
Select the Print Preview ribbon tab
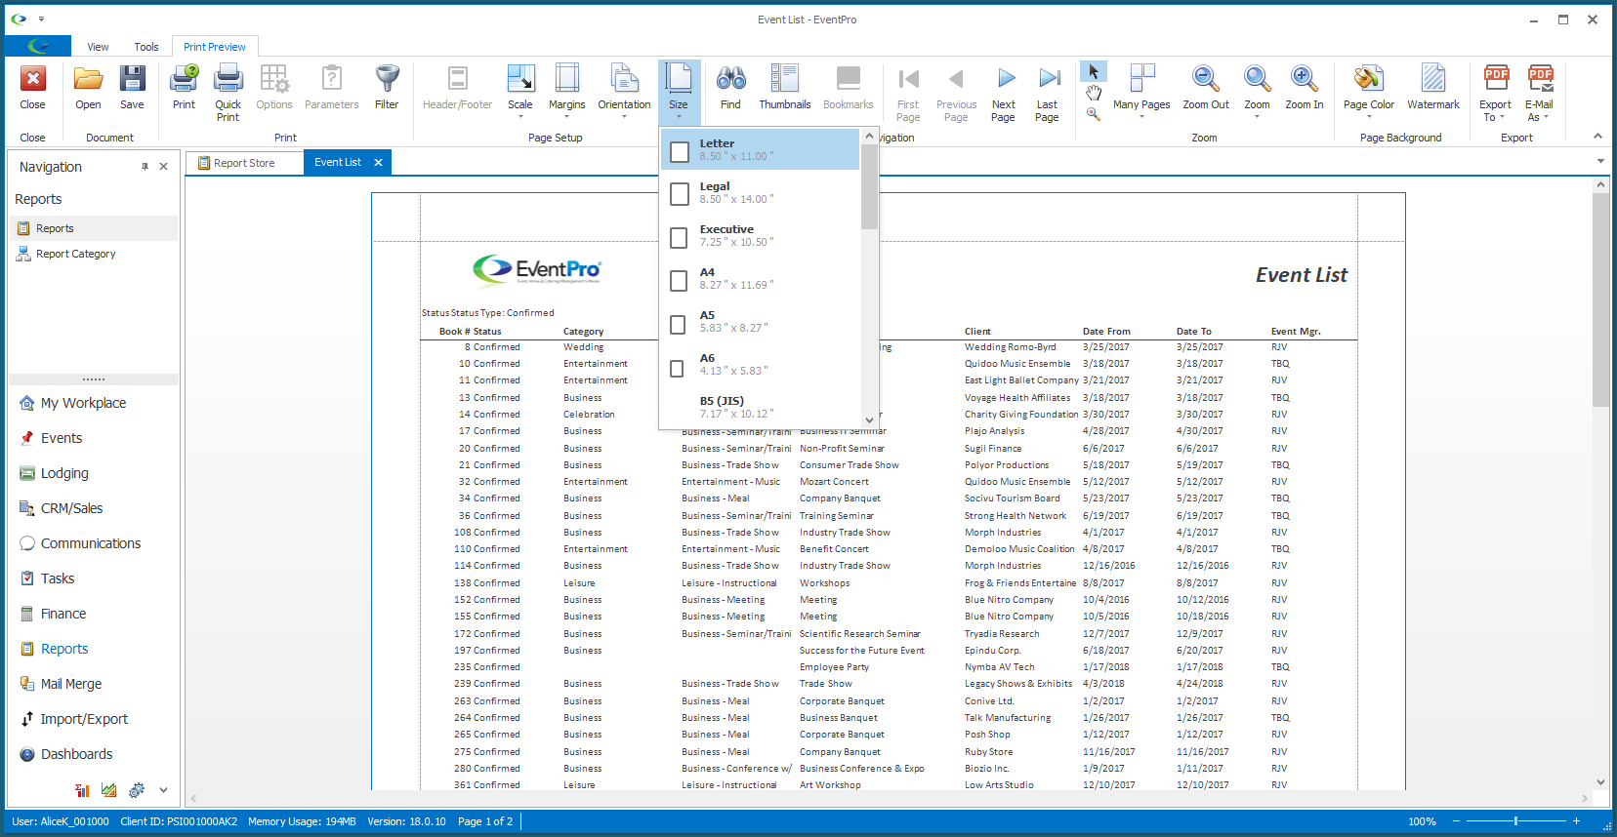click(x=215, y=47)
